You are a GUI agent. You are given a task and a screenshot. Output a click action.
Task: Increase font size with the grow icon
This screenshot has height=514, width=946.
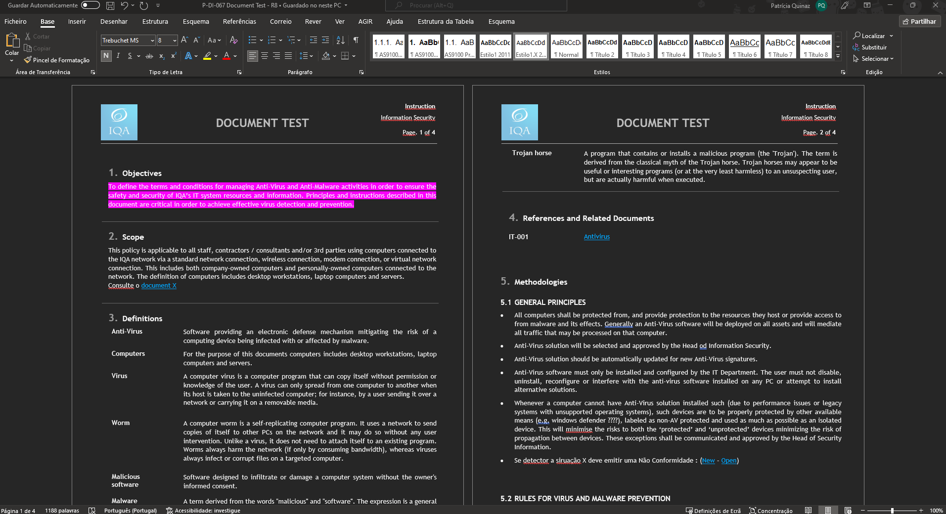(x=184, y=40)
